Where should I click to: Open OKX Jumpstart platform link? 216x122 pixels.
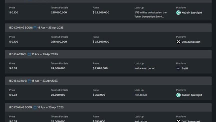(x=191, y=42)
